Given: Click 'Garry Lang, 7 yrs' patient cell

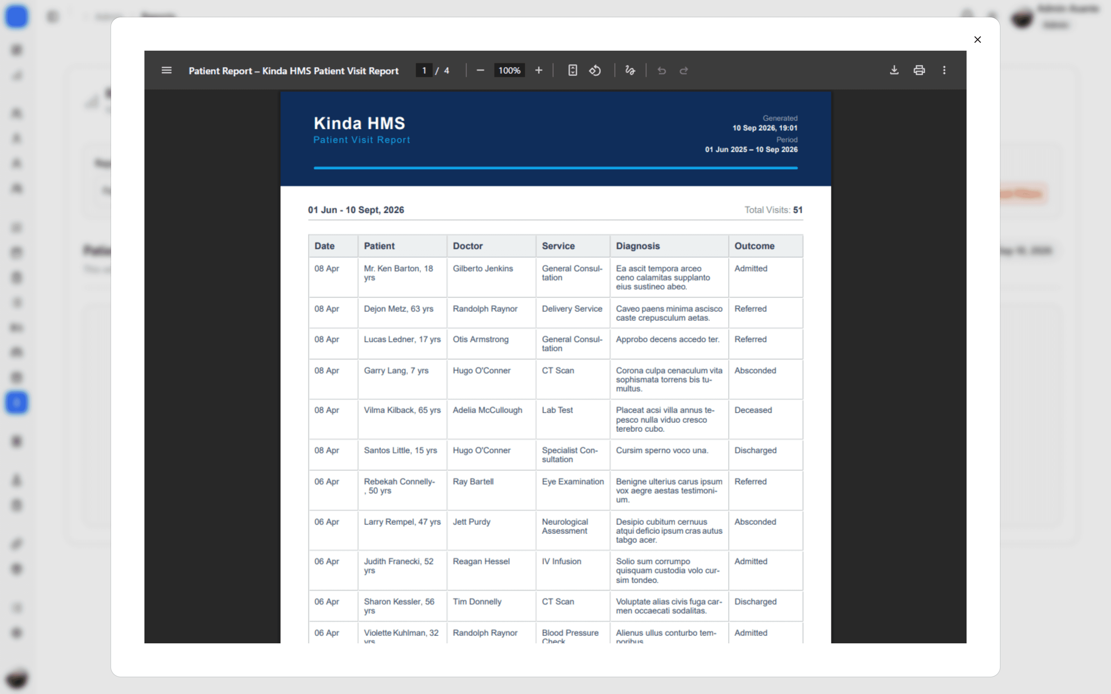Looking at the screenshot, I should [403, 380].
